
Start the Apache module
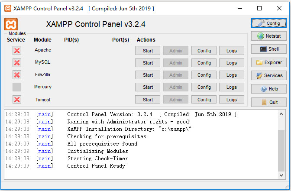(148, 51)
